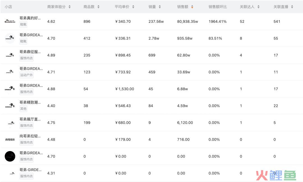Viewport: 303px width, 182px height.
Task: Open 哥弟GIRDEA... shop name with zero products
Action: 31,153
